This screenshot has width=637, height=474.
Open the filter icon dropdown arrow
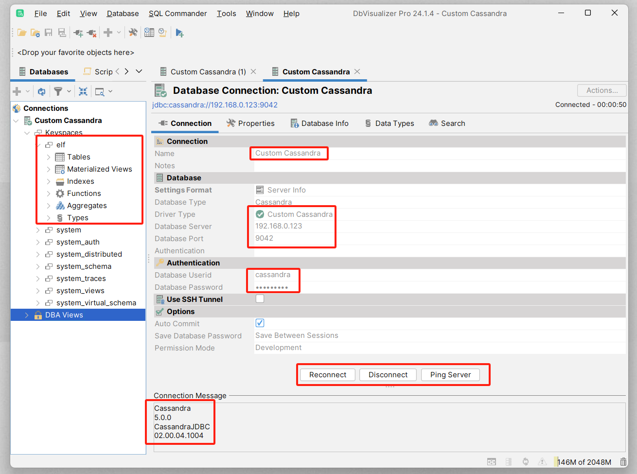point(69,91)
